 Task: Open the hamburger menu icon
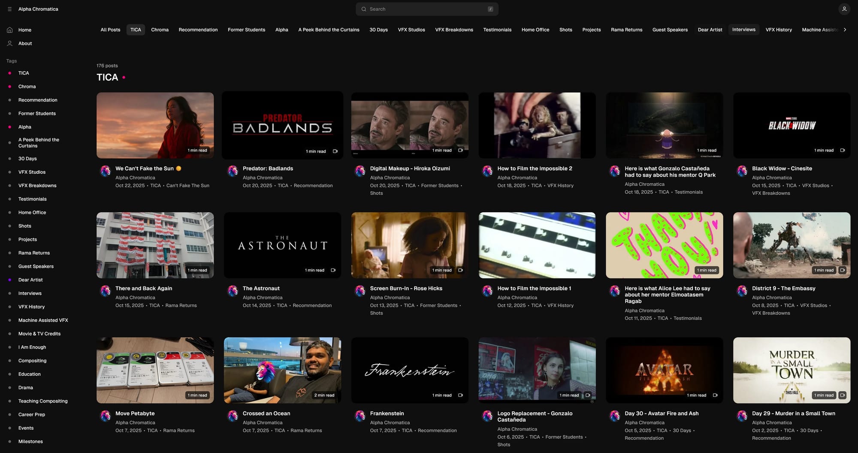click(9, 9)
